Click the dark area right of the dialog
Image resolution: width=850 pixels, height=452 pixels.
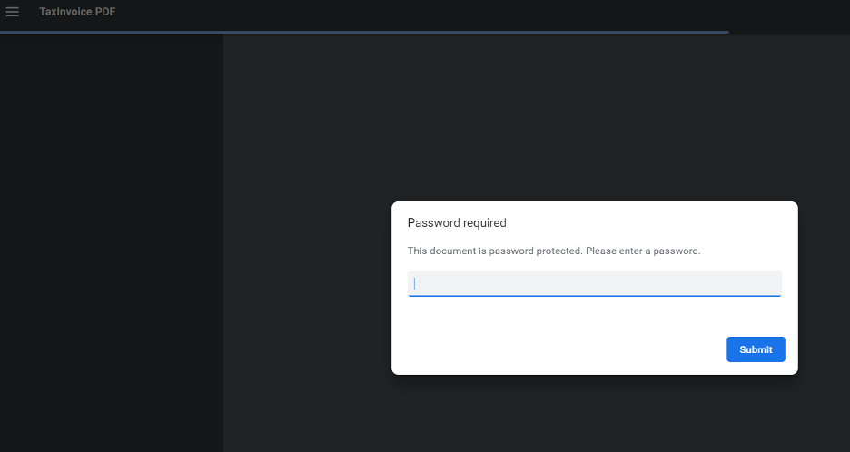tap(824, 287)
